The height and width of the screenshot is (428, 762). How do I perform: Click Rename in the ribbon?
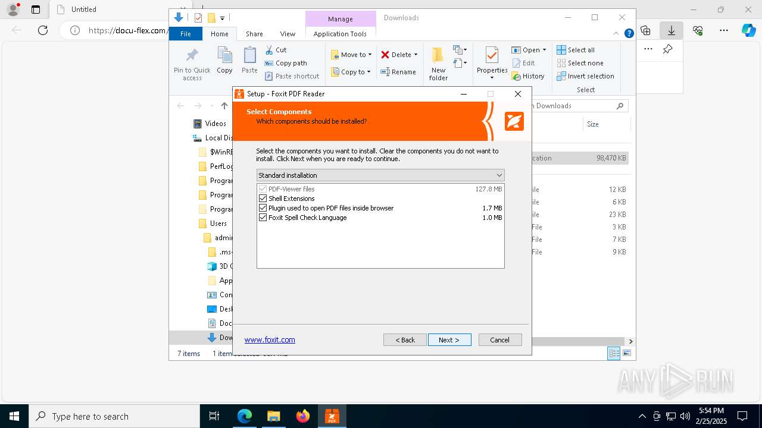(398, 72)
